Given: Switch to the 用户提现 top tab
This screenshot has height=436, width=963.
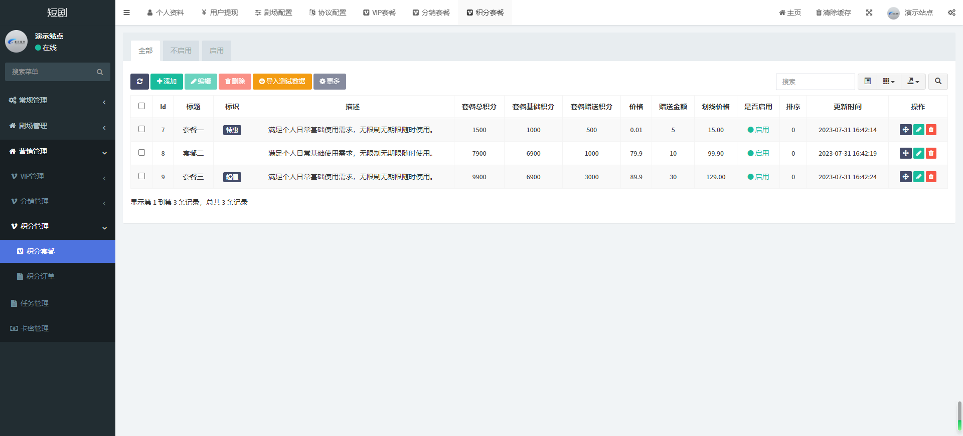Looking at the screenshot, I should pos(220,13).
